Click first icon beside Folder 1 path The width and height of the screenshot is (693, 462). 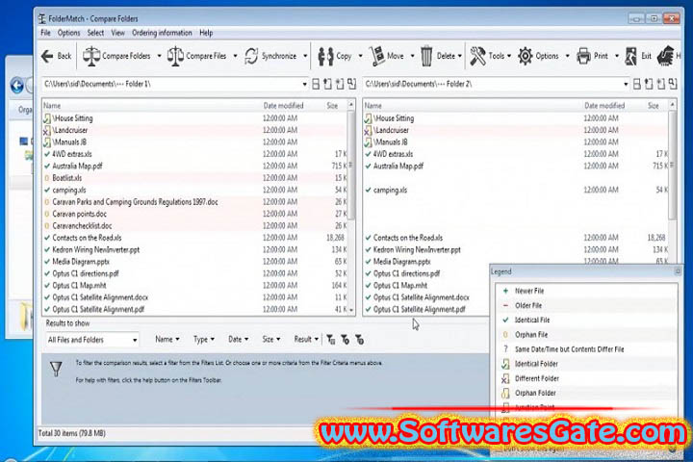(316, 84)
